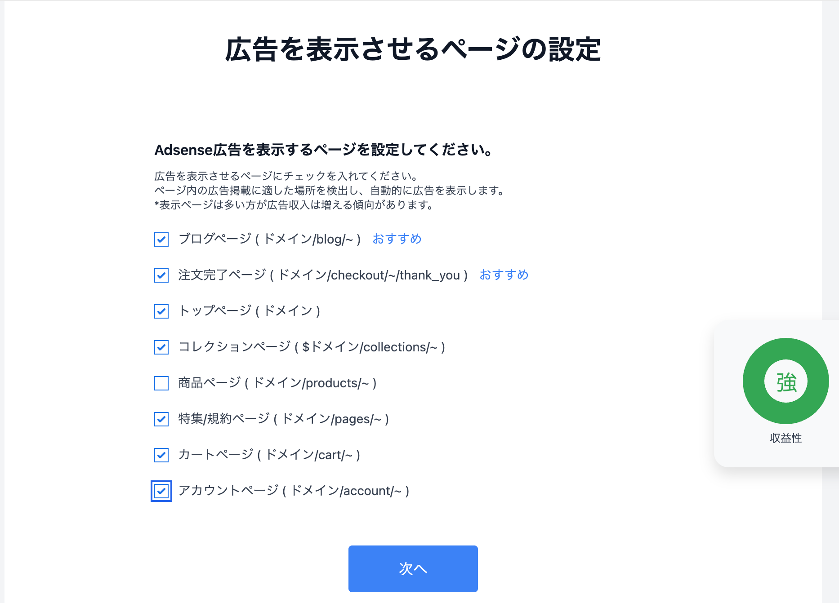Uncheck the 注文完了ページ checkbox
The image size is (839, 603).
click(161, 275)
